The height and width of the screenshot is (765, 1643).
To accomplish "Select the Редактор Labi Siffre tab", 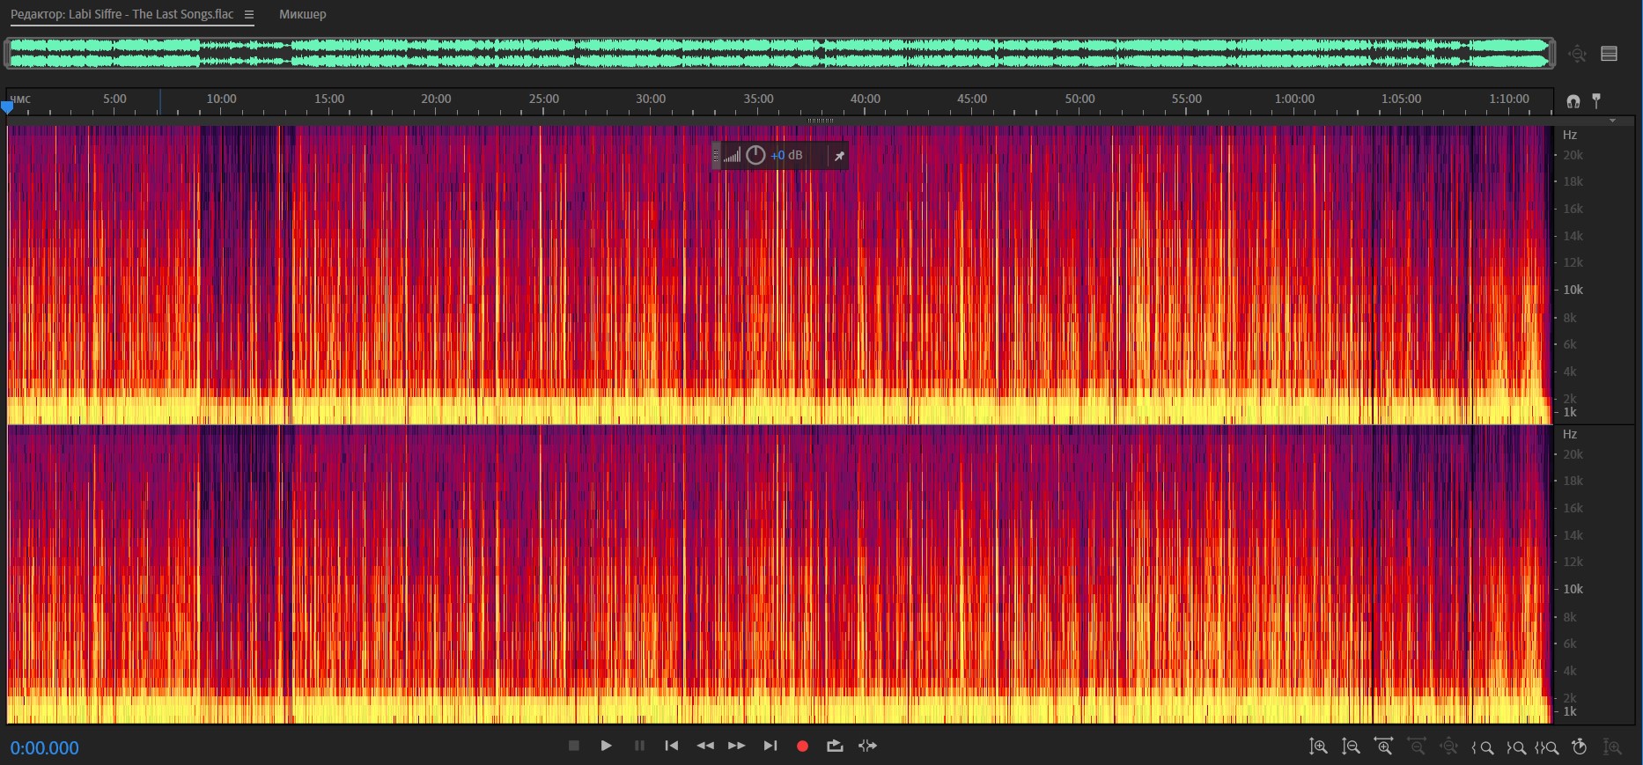I will 122,15.
